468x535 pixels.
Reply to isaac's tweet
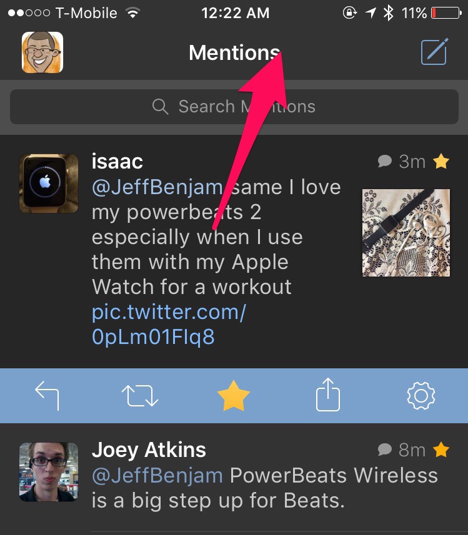48,395
